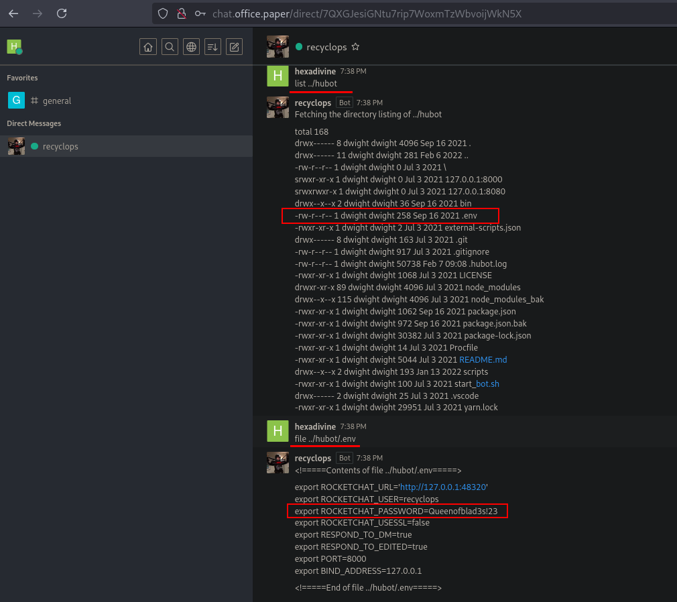This screenshot has height=602, width=677.
Task: Favorite the recyclops conversation with star
Action: click(x=355, y=47)
